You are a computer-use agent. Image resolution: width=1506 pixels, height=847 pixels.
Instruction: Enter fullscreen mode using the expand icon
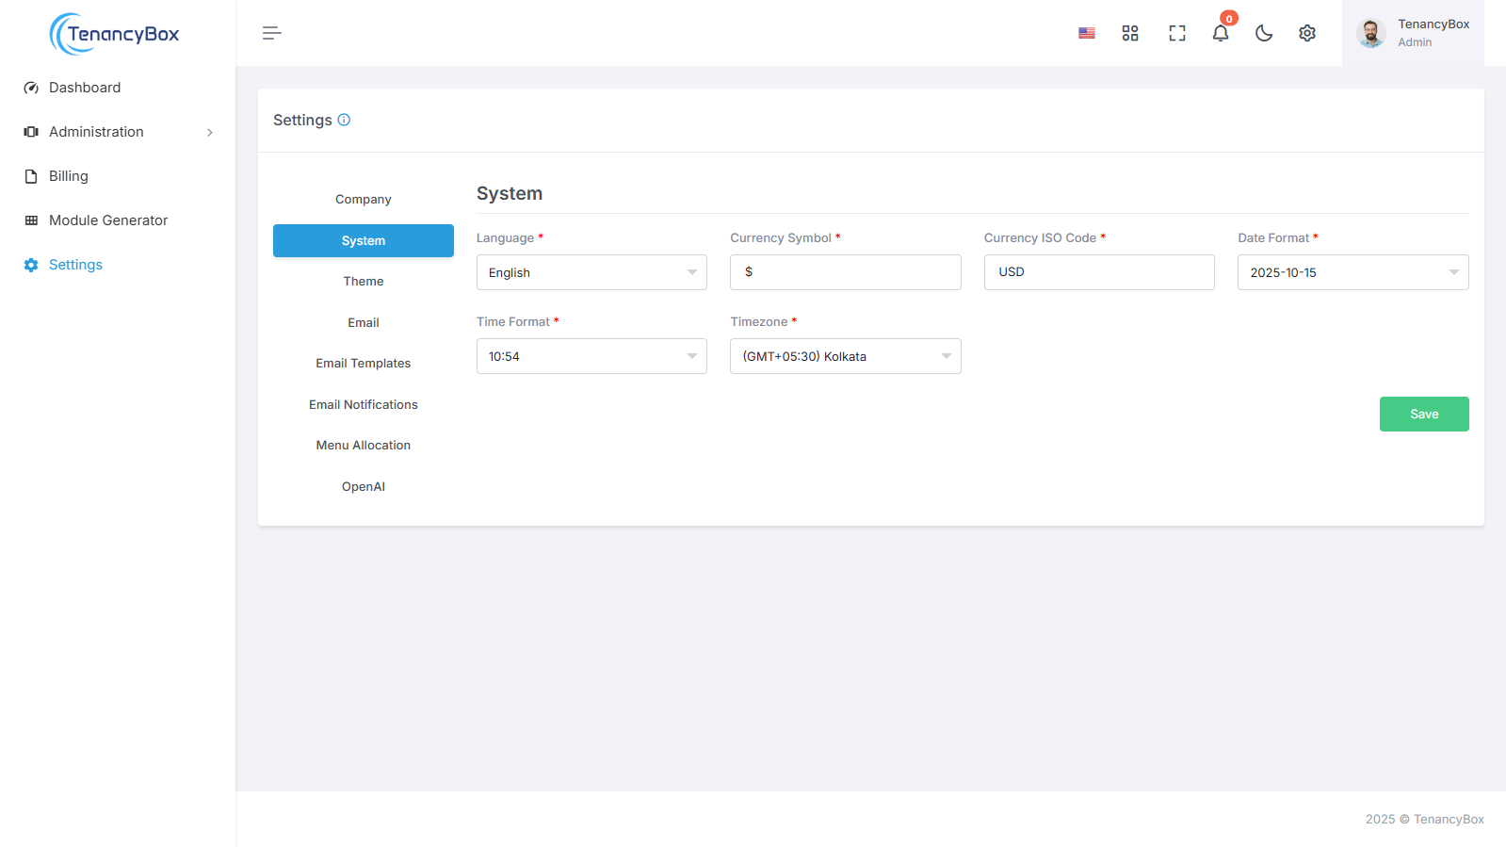coord(1176,33)
